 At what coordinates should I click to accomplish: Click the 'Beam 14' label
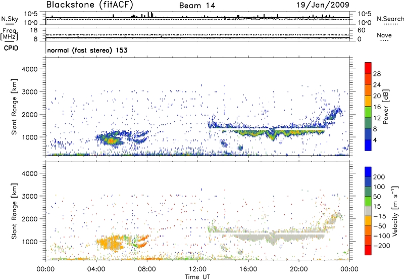(197, 6)
